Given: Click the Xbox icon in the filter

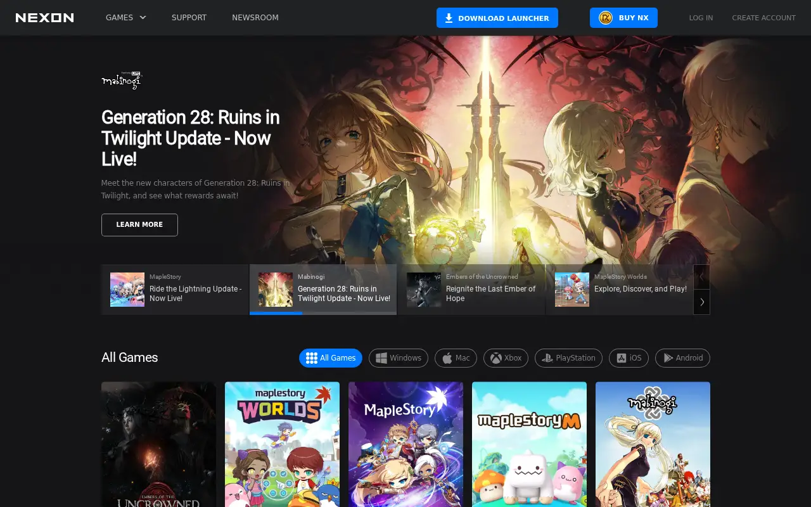Looking at the screenshot, I should point(495,358).
